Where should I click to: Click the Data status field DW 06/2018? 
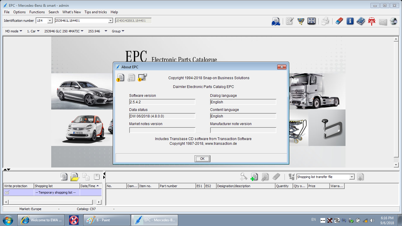pyautogui.click(x=162, y=116)
